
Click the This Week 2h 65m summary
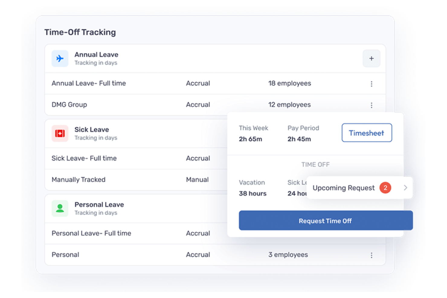[253, 133]
